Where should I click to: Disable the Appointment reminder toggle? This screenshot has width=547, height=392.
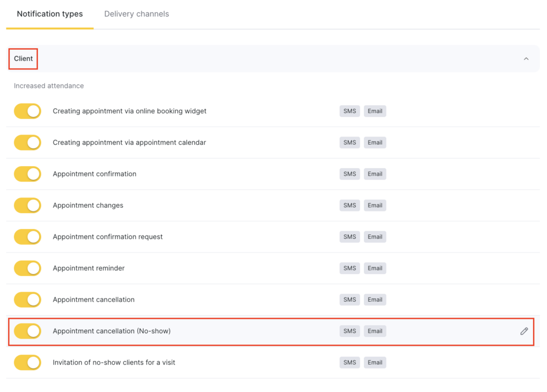tap(28, 268)
